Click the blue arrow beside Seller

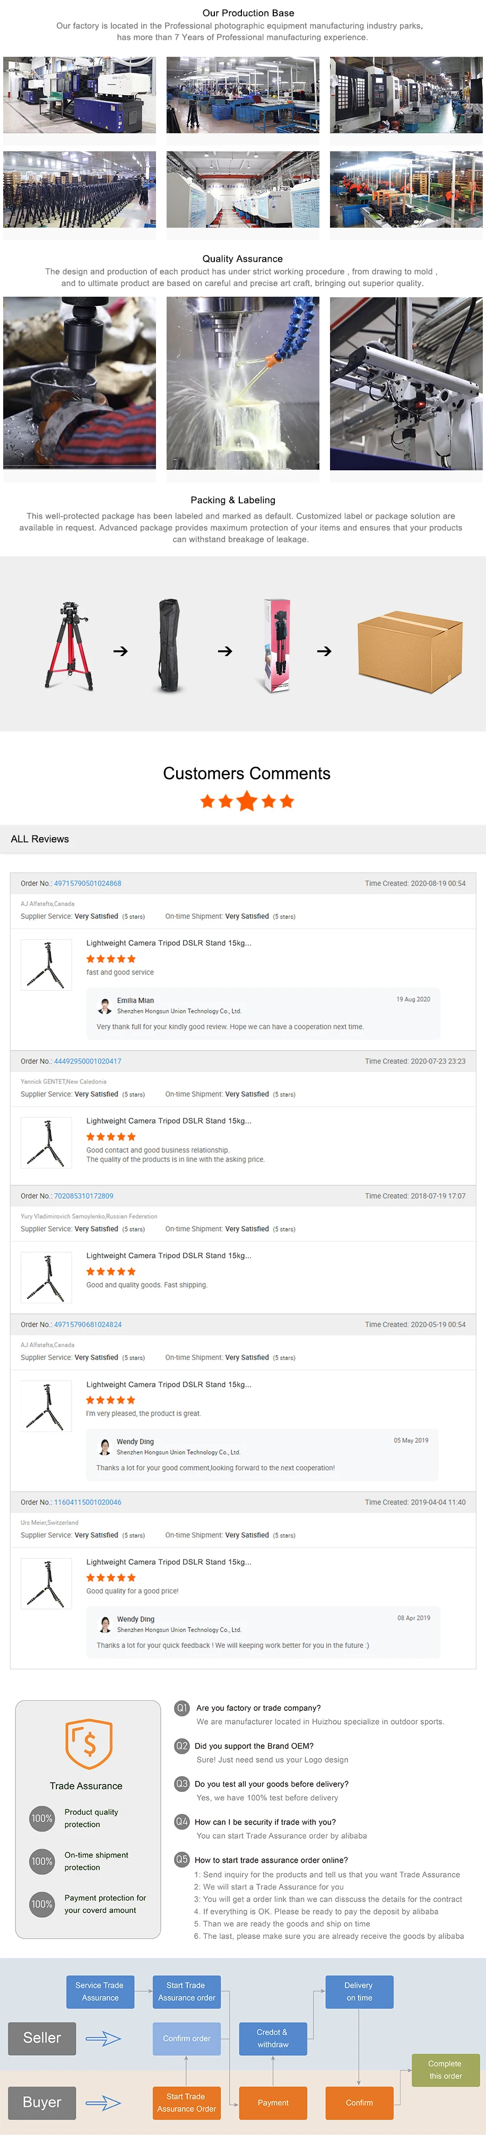click(103, 2038)
